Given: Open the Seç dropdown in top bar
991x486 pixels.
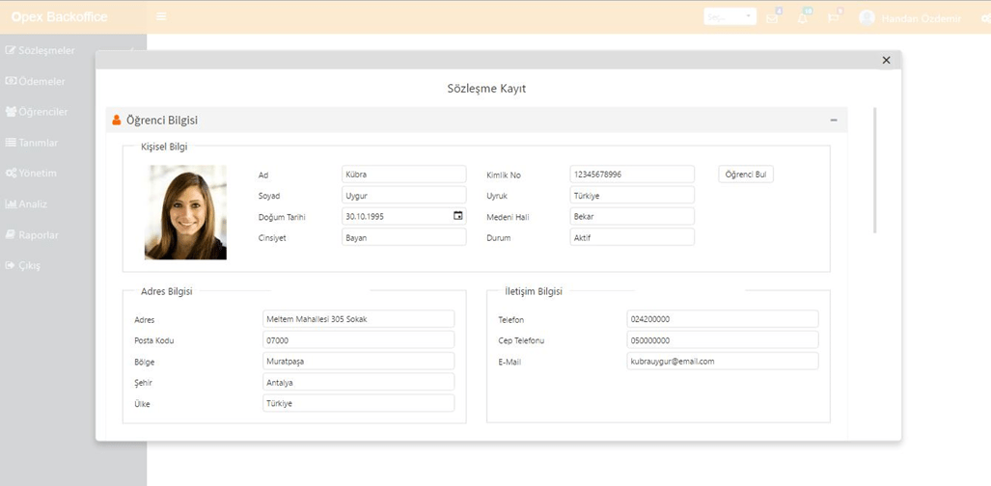Looking at the screenshot, I should [729, 17].
